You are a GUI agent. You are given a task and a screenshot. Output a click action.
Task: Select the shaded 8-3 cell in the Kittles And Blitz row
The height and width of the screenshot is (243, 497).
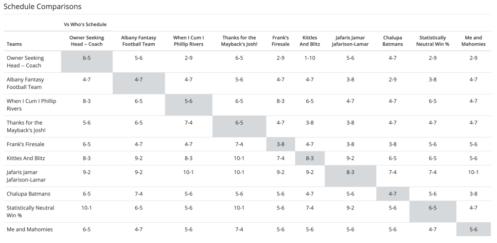tap(310, 158)
